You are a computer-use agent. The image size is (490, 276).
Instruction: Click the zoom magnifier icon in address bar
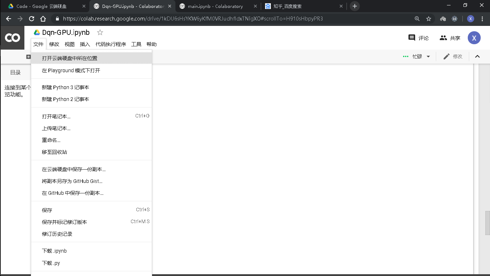[417, 19]
